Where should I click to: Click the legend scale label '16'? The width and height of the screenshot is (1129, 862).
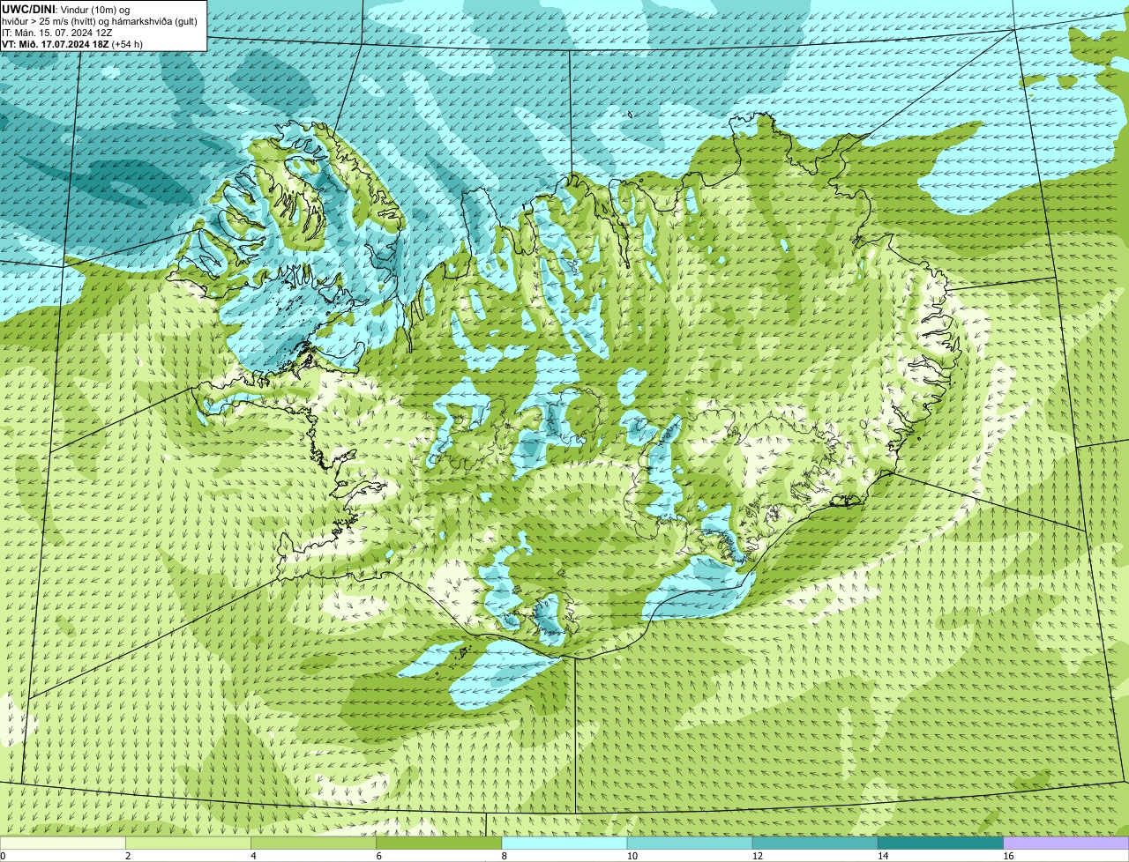pyautogui.click(x=1008, y=856)
